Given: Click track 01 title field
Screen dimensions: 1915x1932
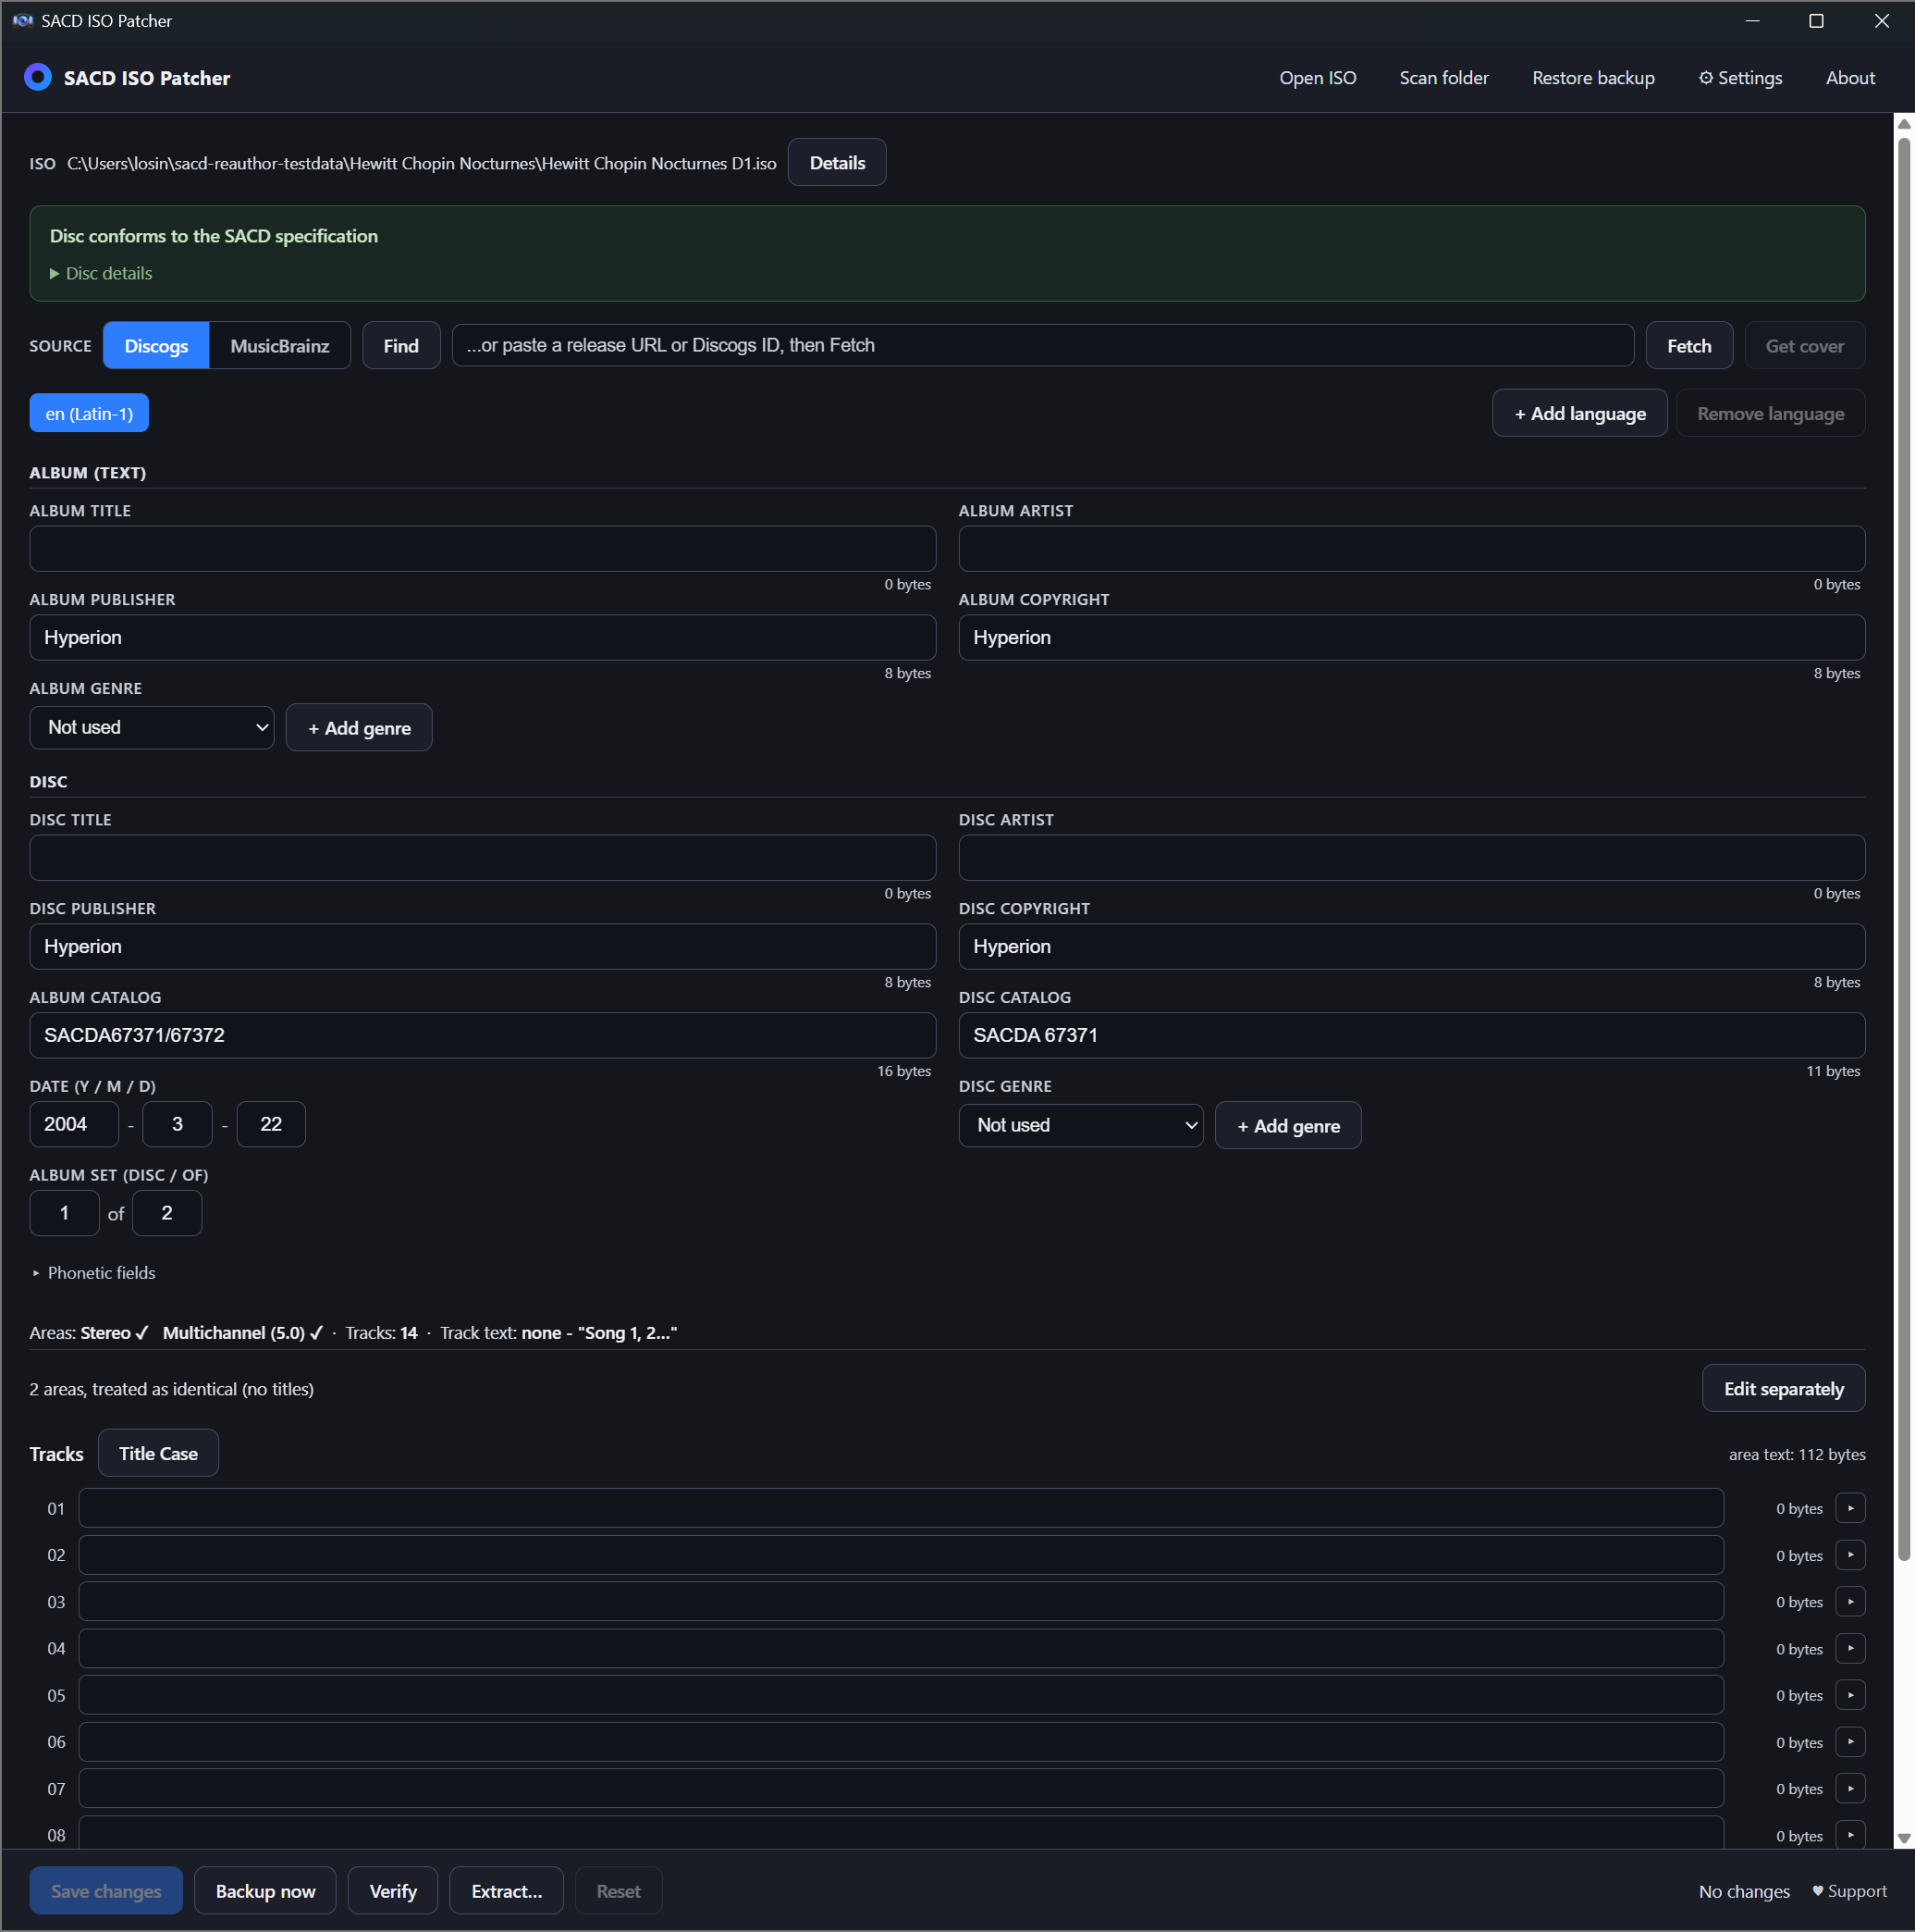Looking at the screenshot, I should (901, 1508).
